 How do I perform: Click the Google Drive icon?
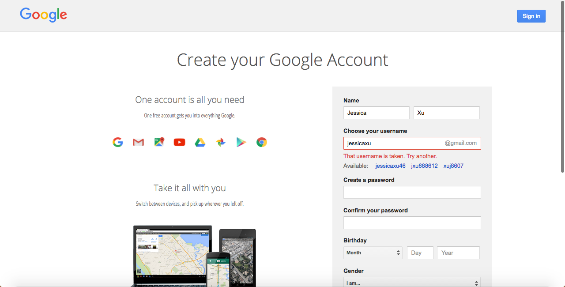point(200,142)
